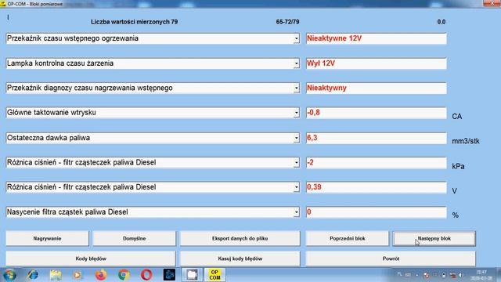Viewport: 501px width, 282px height.
Task: Open File Explorer from taskbar
Action: (56, 275)
